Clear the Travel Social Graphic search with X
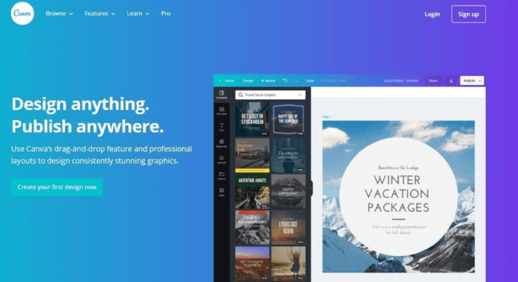518x282 pixels. pos(300,95)
